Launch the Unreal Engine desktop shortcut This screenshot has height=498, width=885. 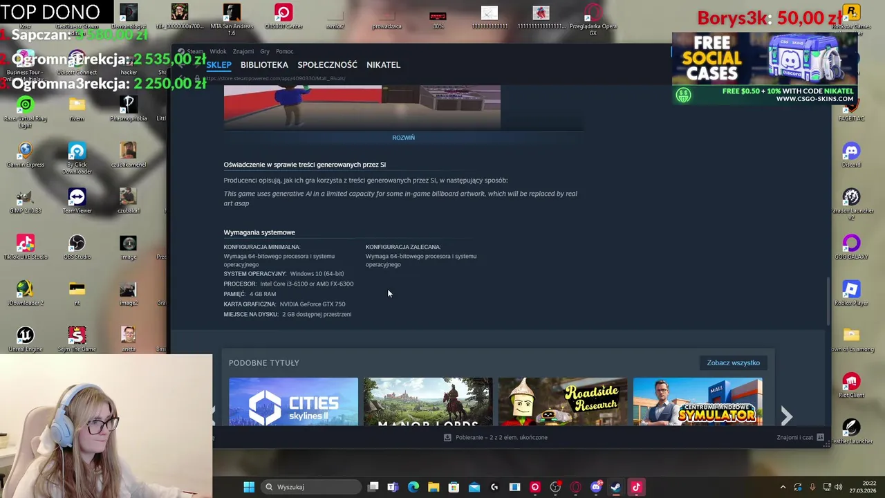[x=25, y=340]
